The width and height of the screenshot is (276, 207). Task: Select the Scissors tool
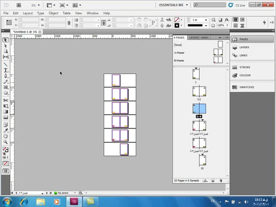click(6, 100)
